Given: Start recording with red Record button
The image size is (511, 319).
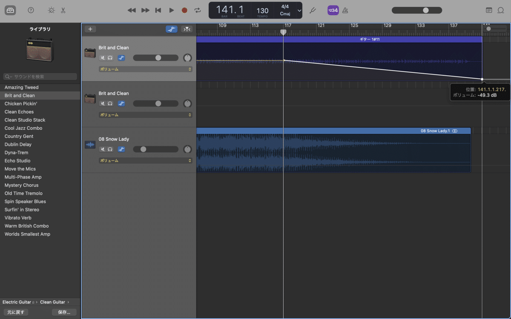Looking at the screenshot, I should coord(184,10).
